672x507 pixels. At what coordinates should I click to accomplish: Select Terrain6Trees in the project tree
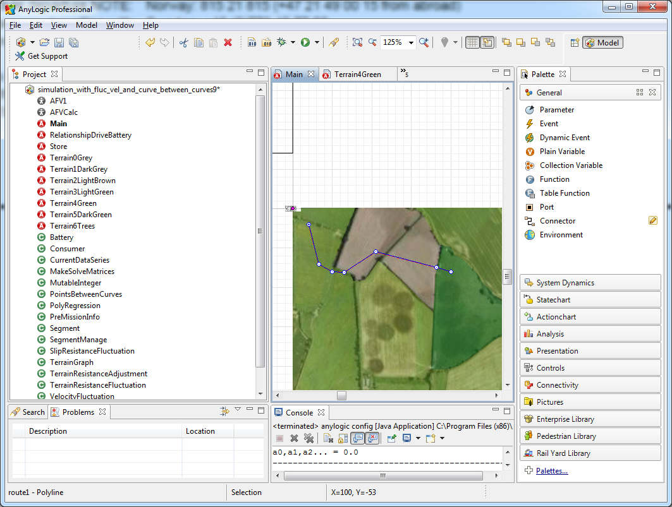tap(72, 225)
